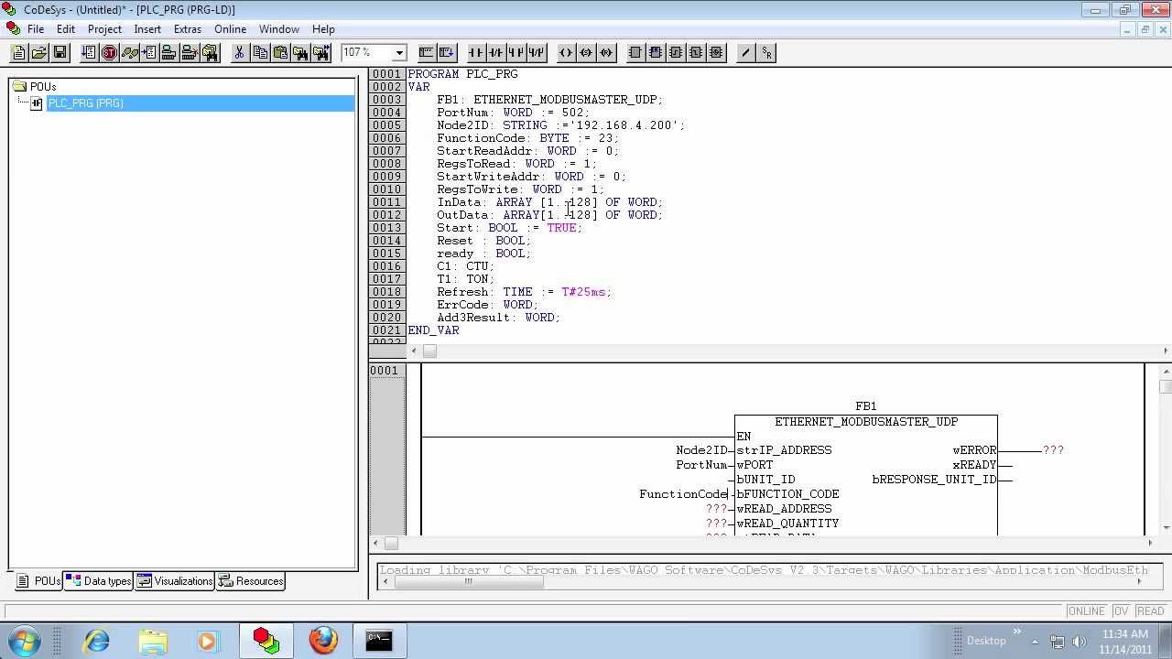1172x659 pixels.
Task: Open the Help menu
Action: [323, 29]
